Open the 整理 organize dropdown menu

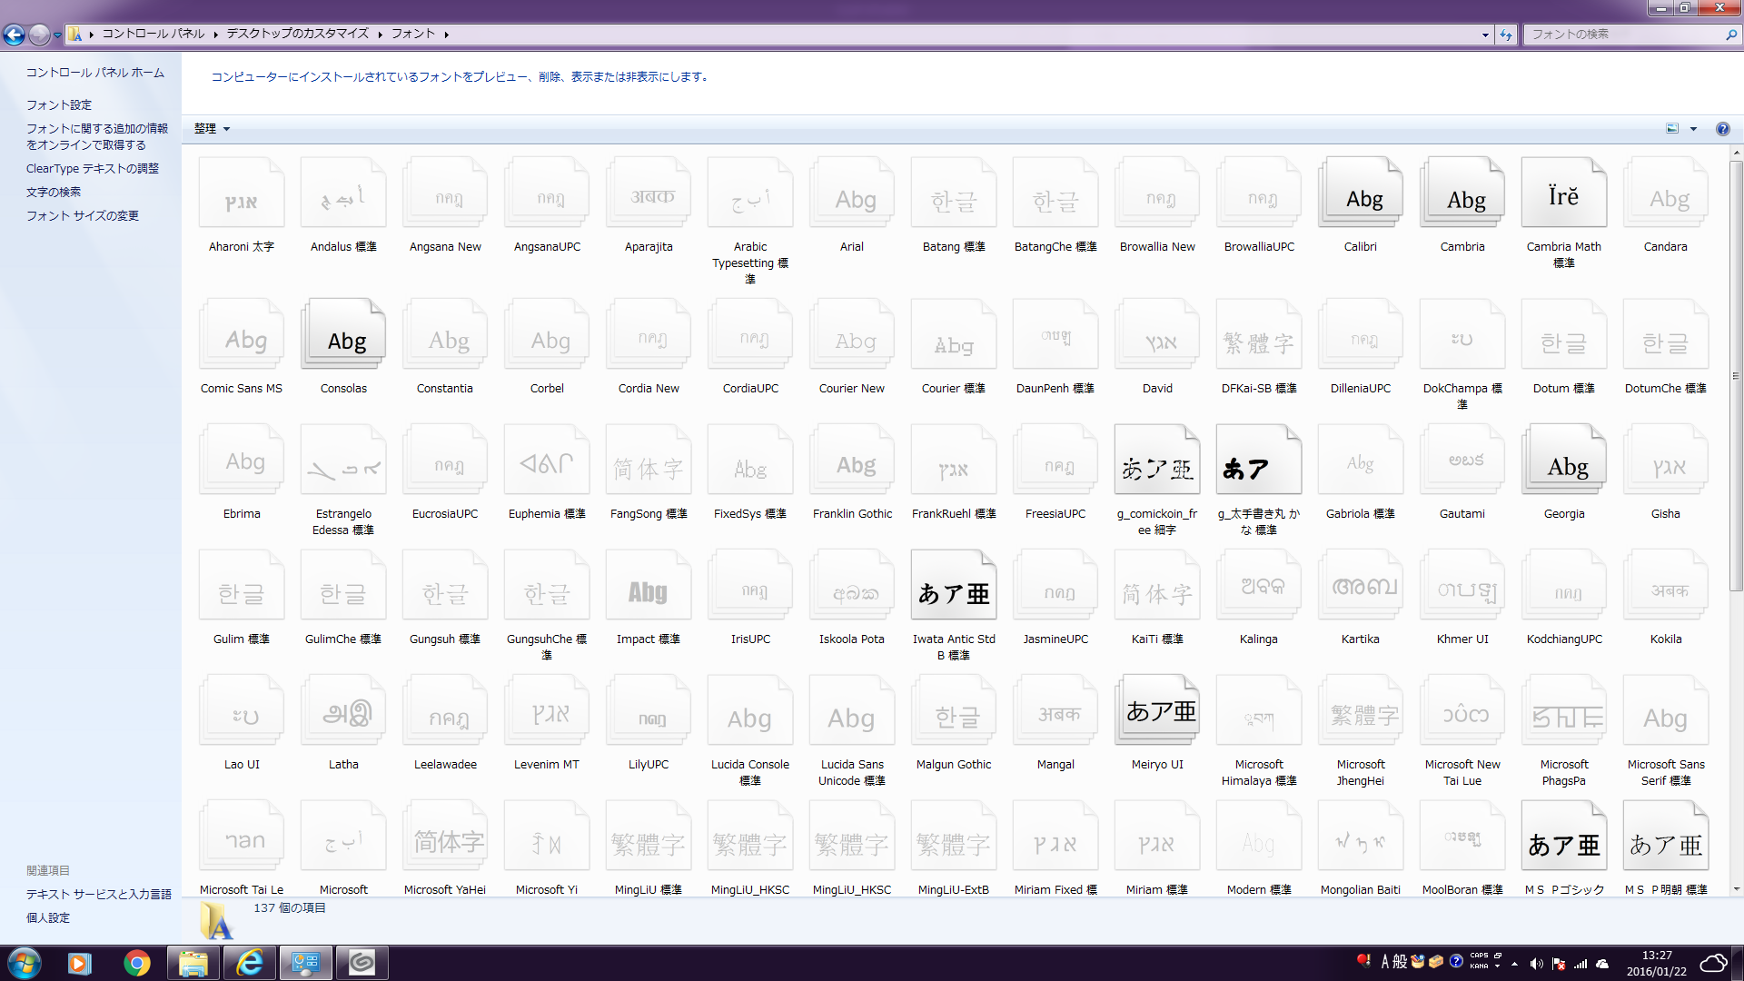tap(212, 129)
